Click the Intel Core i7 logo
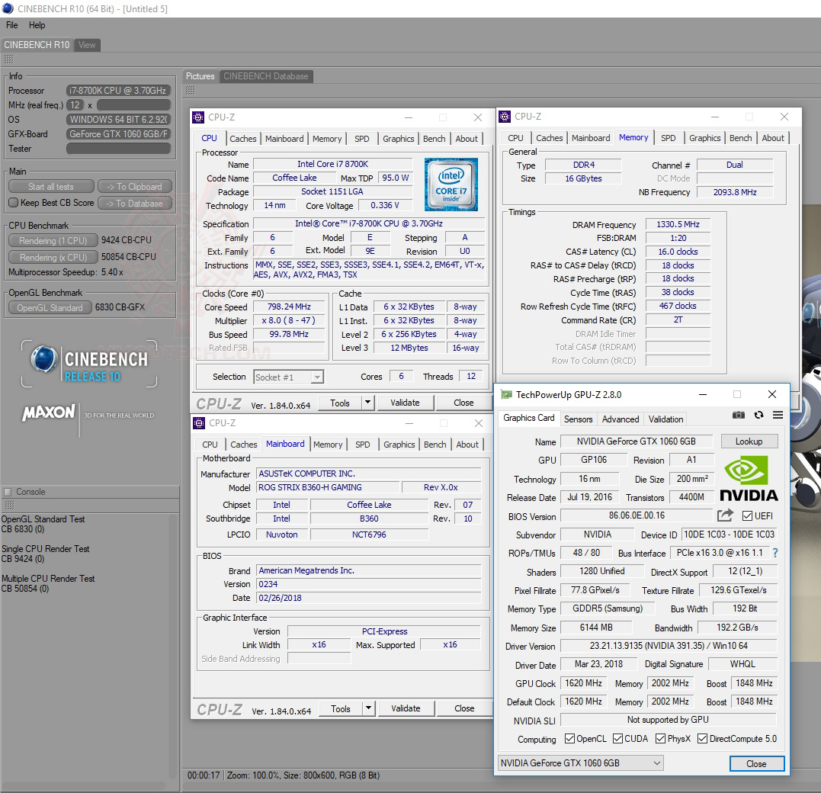821x793 pixels. pos(451,185)
